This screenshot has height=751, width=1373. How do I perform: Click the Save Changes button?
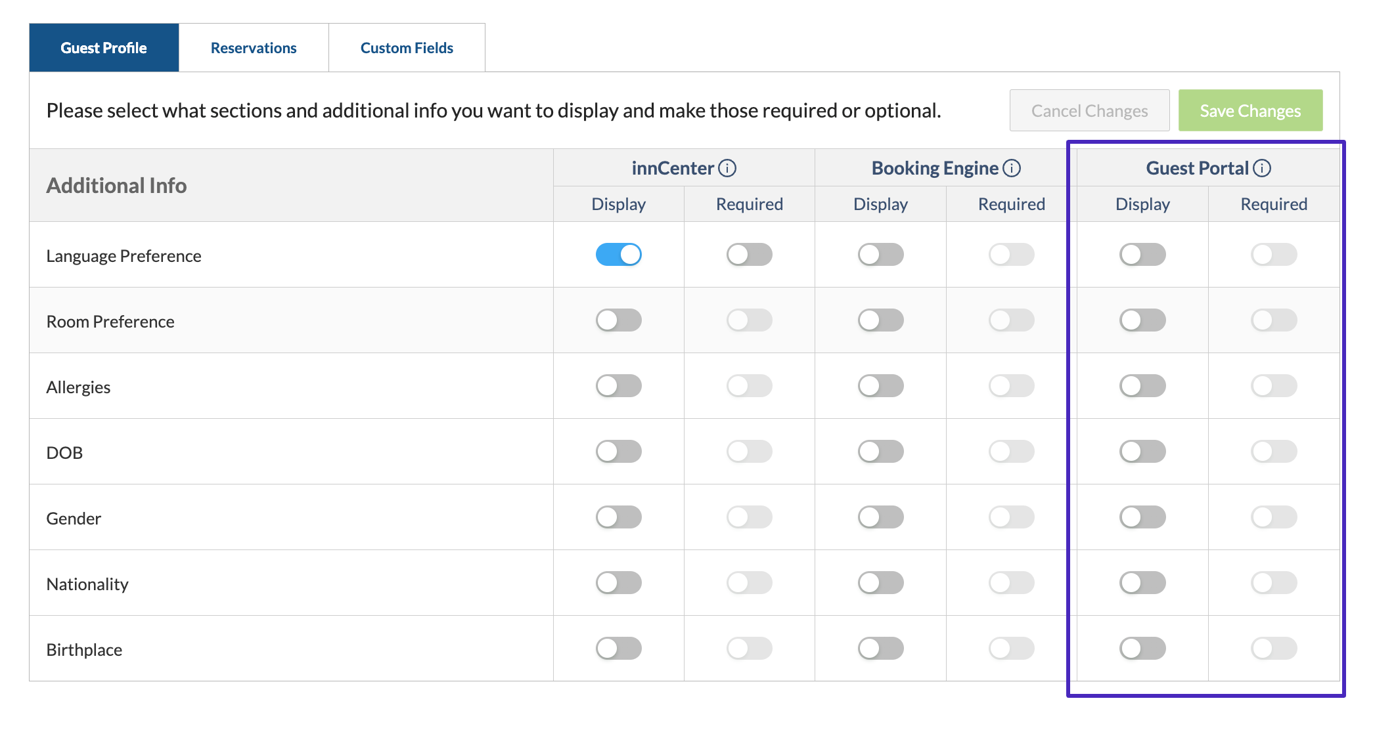pyautogui.click(x=1250, y=111)
